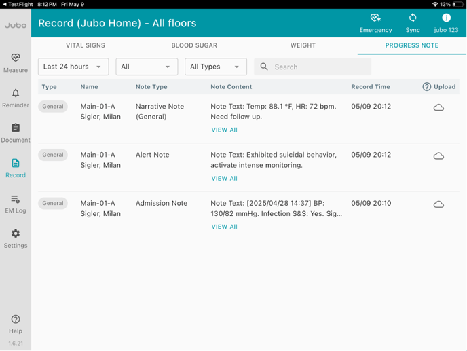Switch to the Weight tab

pyautogui.click(x=303, y=45)
